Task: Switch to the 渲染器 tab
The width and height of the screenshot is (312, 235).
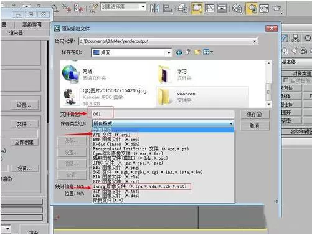Action: [x=16, y=32]
